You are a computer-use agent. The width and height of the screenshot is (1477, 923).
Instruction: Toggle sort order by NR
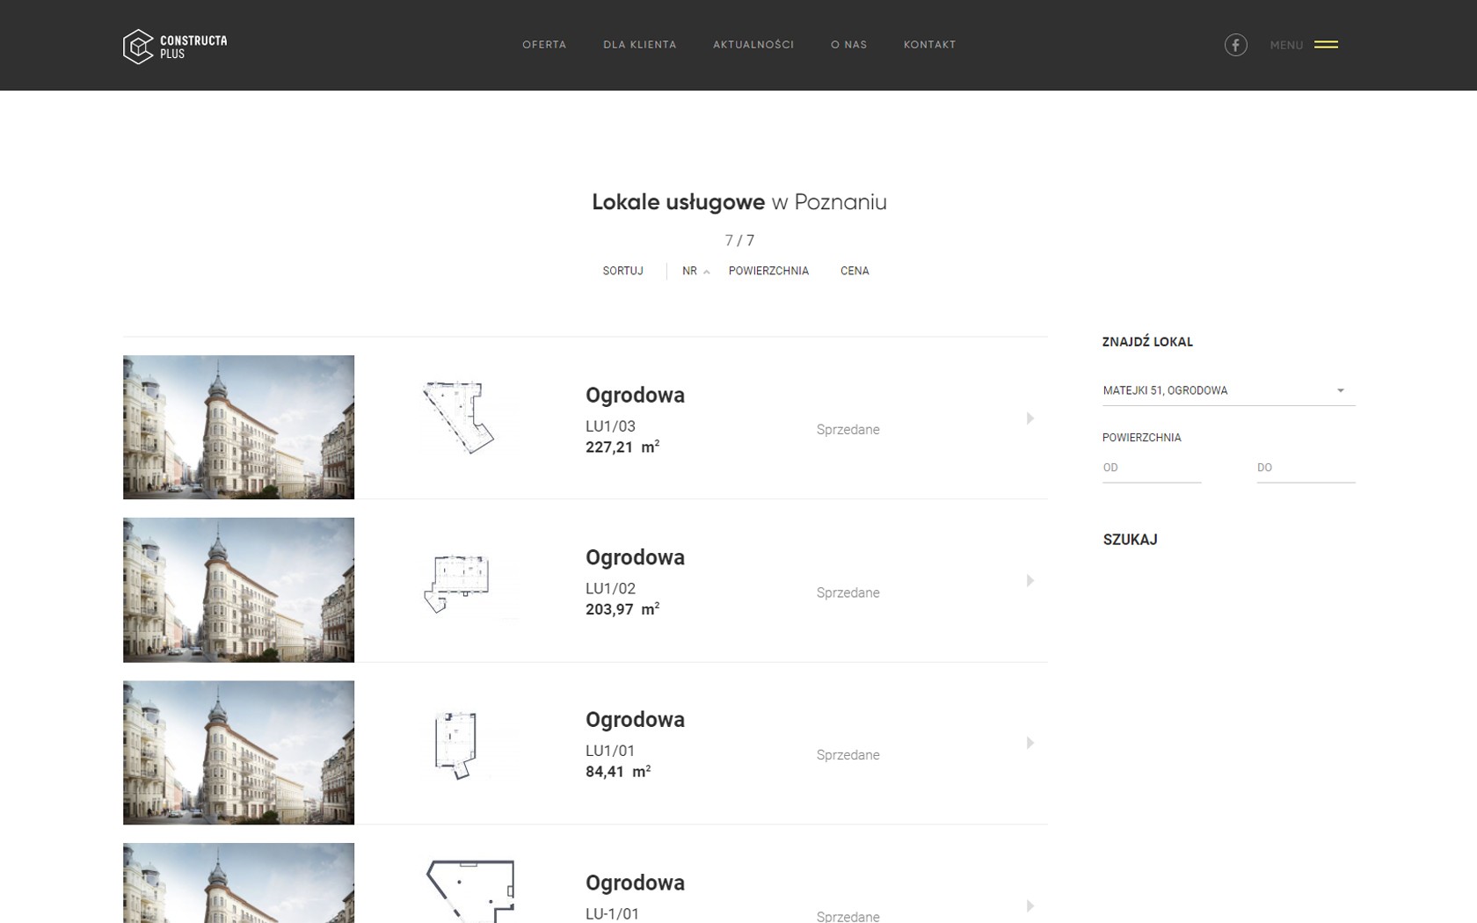pyautogui.click(x=694, y=271)
